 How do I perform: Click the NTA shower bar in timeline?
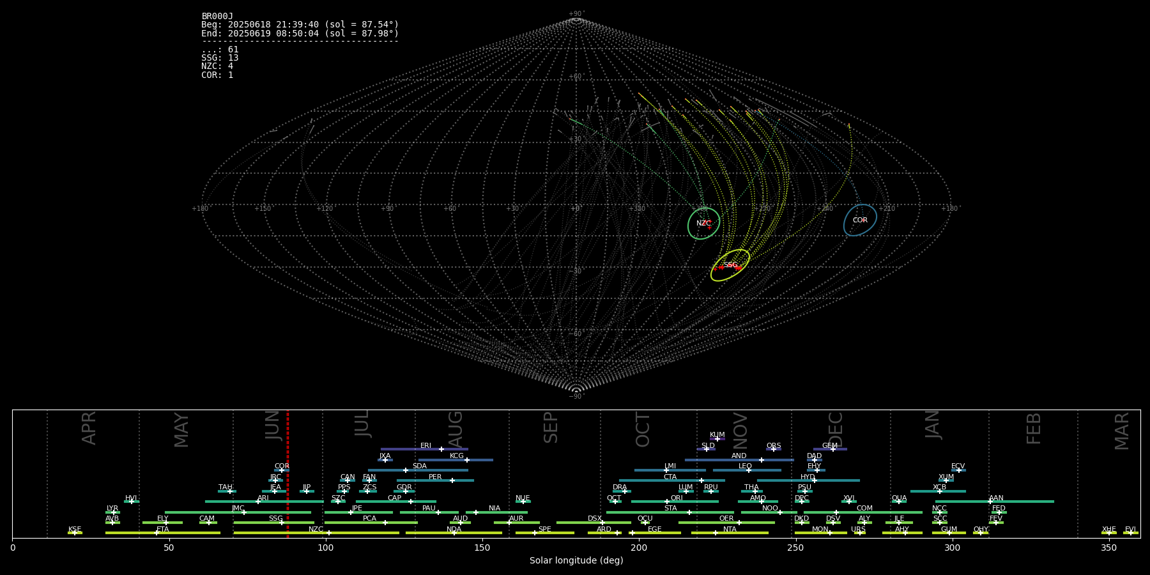coord(730,533)
